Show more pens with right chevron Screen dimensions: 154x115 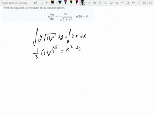click(86, 3)
